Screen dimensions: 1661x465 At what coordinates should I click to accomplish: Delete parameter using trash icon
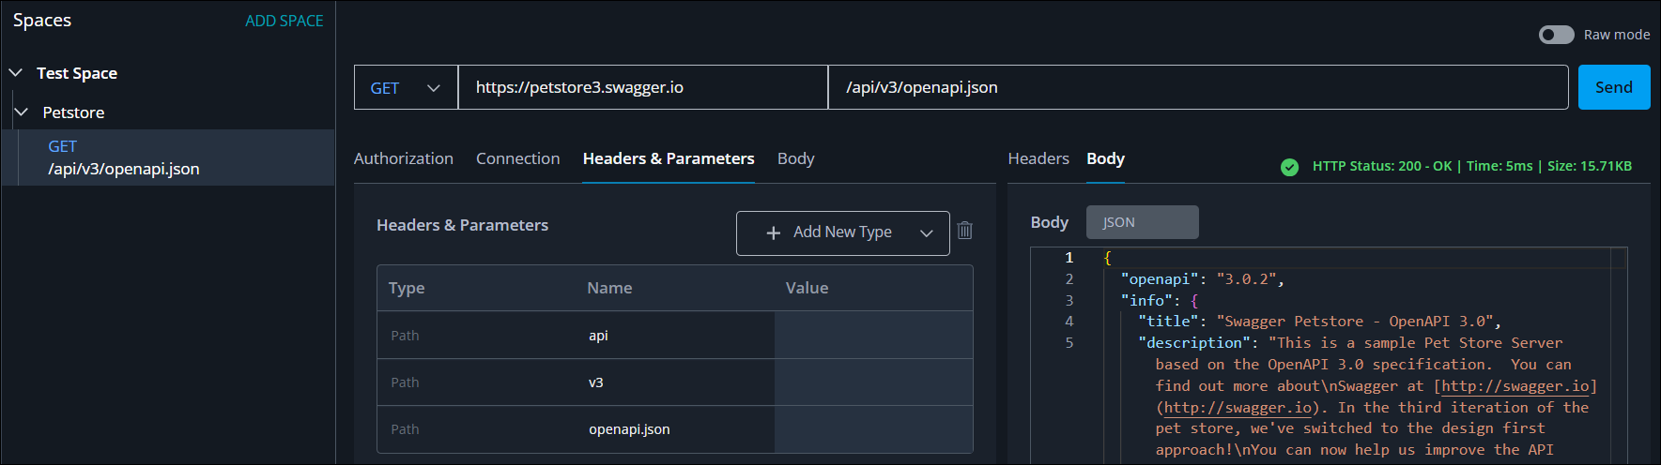[x=964, y=231]
